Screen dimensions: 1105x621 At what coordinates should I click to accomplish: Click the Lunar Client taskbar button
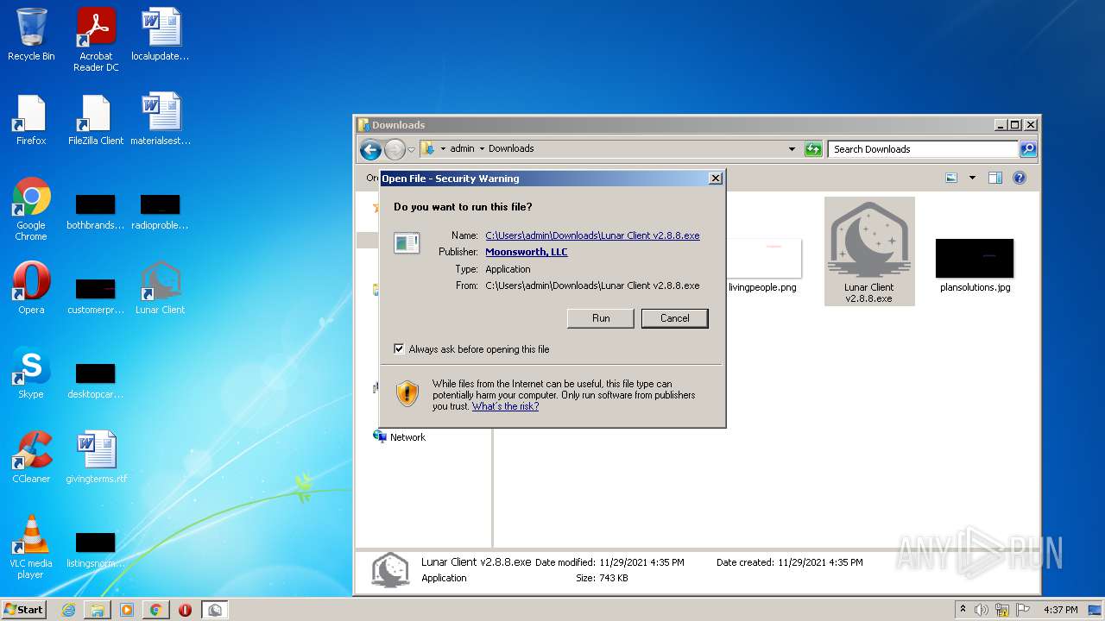pos(215,610)
